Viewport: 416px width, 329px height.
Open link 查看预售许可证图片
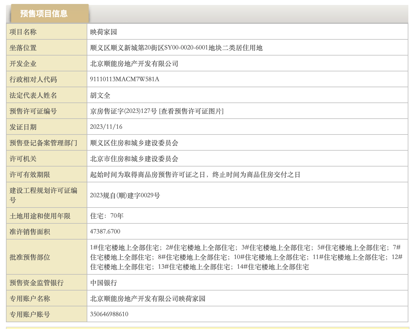click(191, 111)
